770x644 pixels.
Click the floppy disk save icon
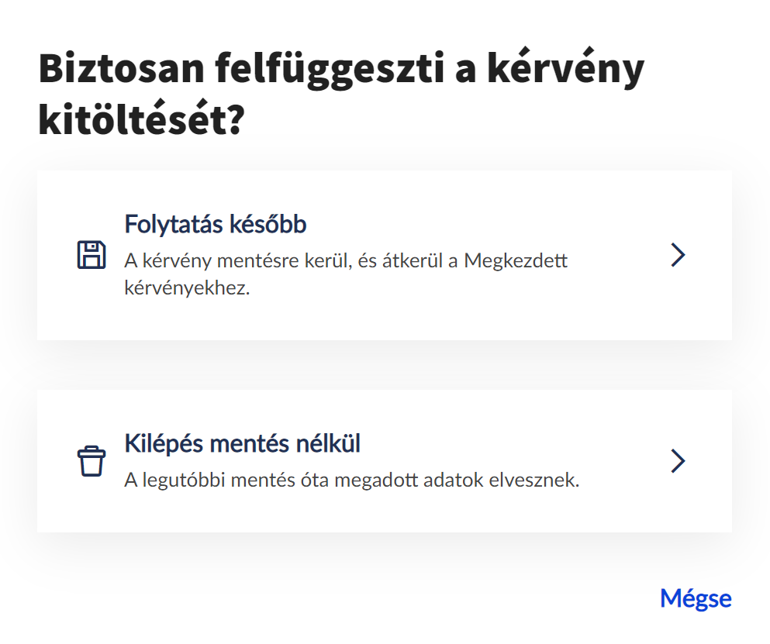coord(92,255)
